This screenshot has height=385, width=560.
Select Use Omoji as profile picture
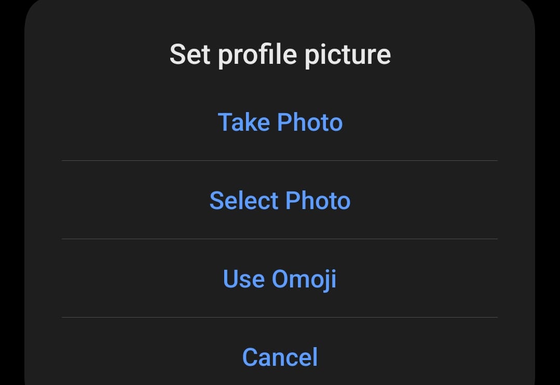[x=280, y=279]
